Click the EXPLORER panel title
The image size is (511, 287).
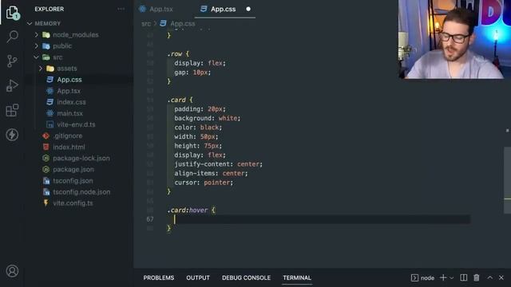pyautogui.click(x=50, y=9)
